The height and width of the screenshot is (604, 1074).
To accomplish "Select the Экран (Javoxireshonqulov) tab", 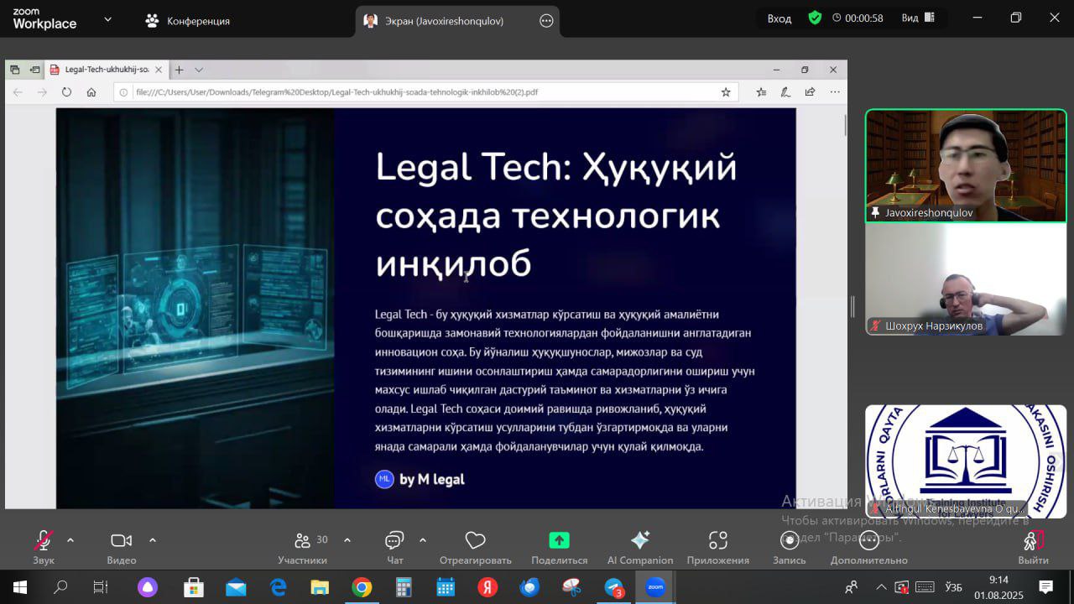I will [x=444, y=21].
